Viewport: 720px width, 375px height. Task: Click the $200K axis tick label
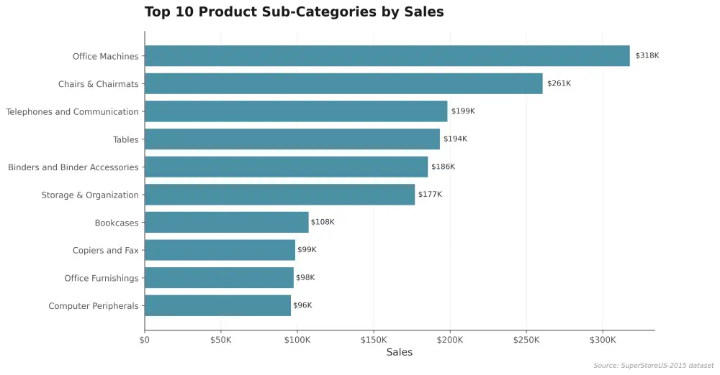[x=450, y=340]
